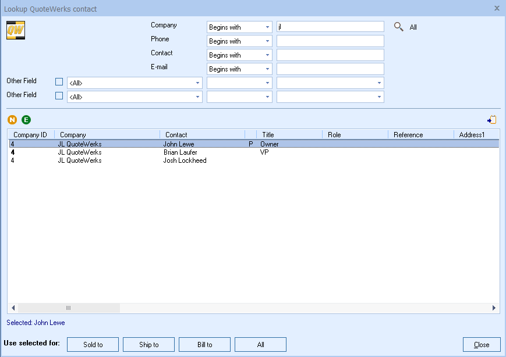Click the QuoteWerks QW logo icon

[16, 30]
